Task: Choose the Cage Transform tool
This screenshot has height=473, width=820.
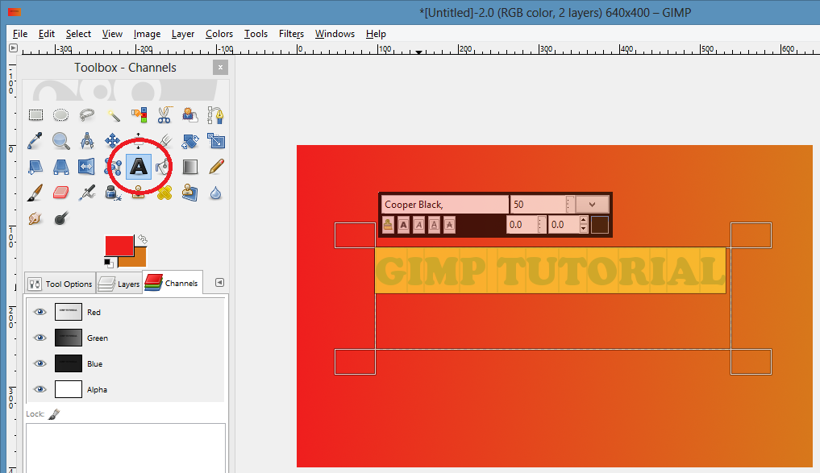Action: click(113, 167)
